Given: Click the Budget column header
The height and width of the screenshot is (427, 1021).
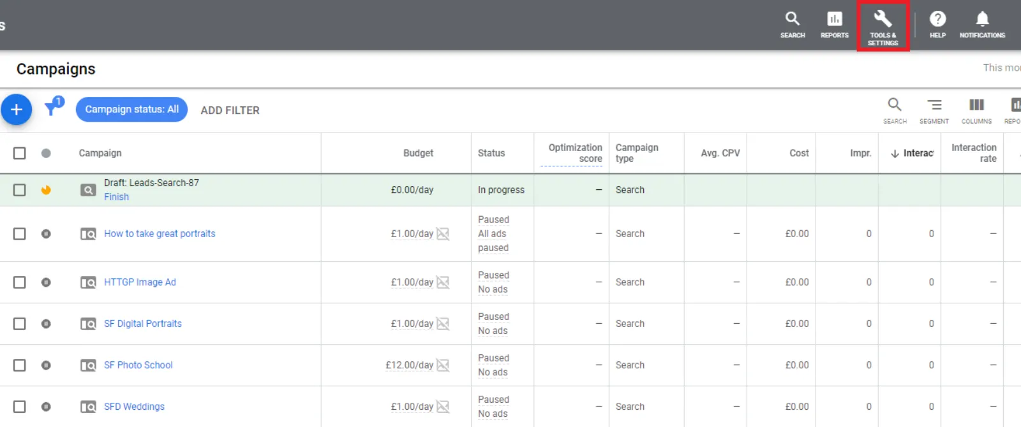Looking at the screenshot, I should click(418, 153).
